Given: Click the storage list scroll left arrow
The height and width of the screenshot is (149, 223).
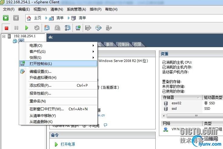Looking at the screenshot, I should tap(164, 116).
